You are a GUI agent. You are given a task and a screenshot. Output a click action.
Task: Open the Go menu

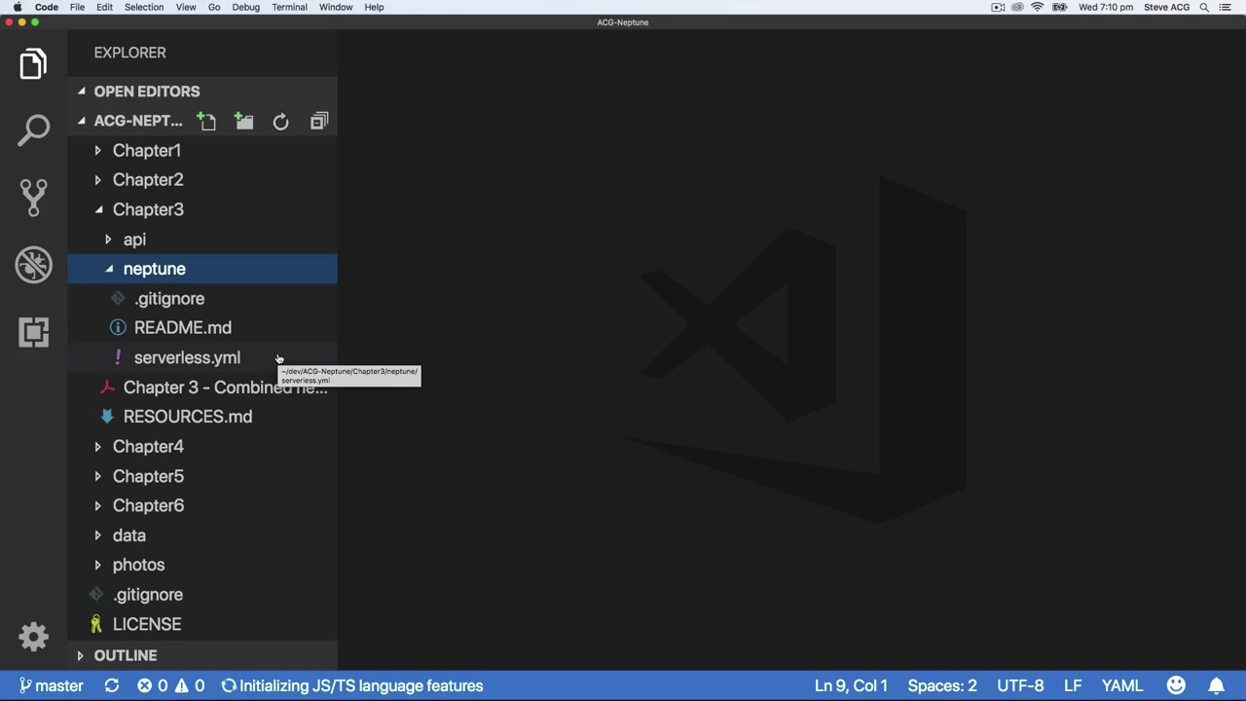click(214, 7)
